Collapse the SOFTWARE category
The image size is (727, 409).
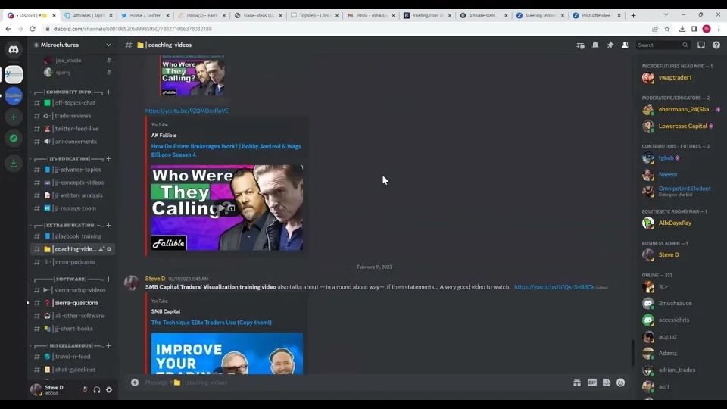coord(67,279)
